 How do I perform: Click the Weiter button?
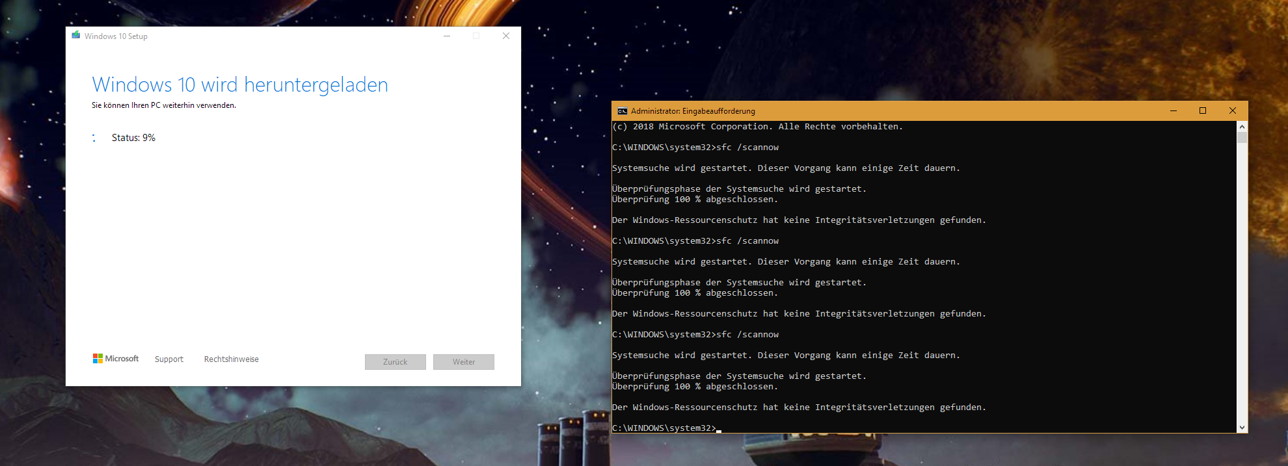tap(464, 362)
